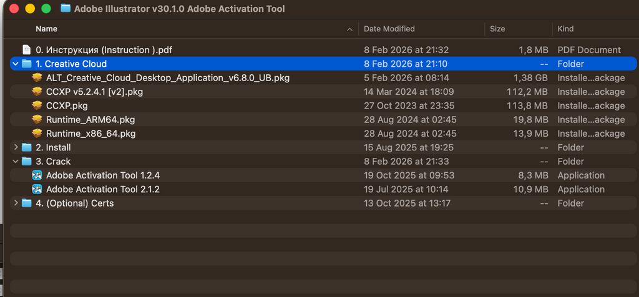Screen dimensions: 639x297
Task: Click the title bar folder proxy icon
Action: [x=65, y=8]
